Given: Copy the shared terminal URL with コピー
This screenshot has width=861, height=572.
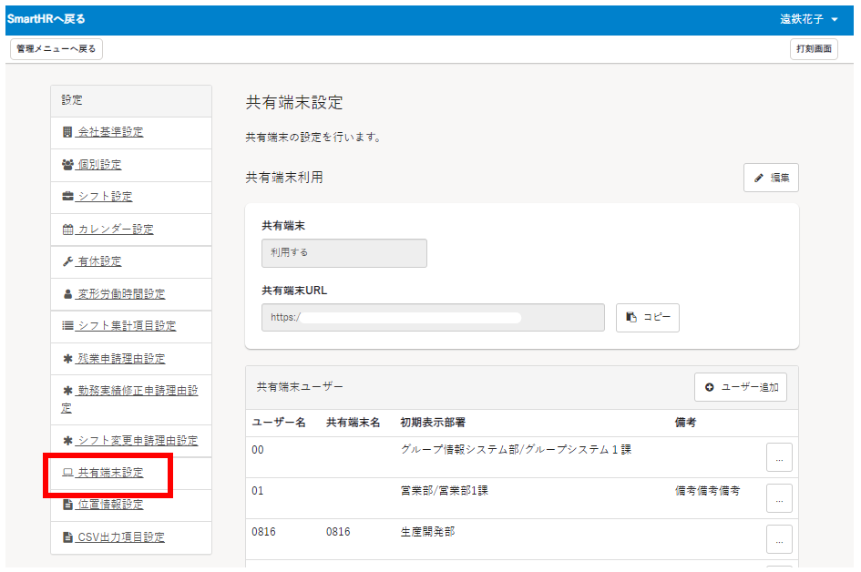Looking at the screenshot, I should pos(648,318).
